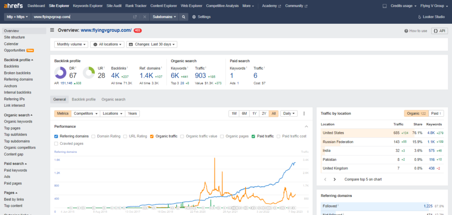Switch to Organic search tab
The width and height of the screenshot is (452, 215).
(x=113, y=99)
